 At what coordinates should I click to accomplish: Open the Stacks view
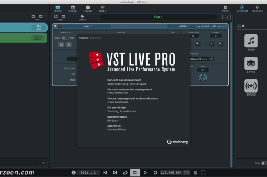point(73,9)
